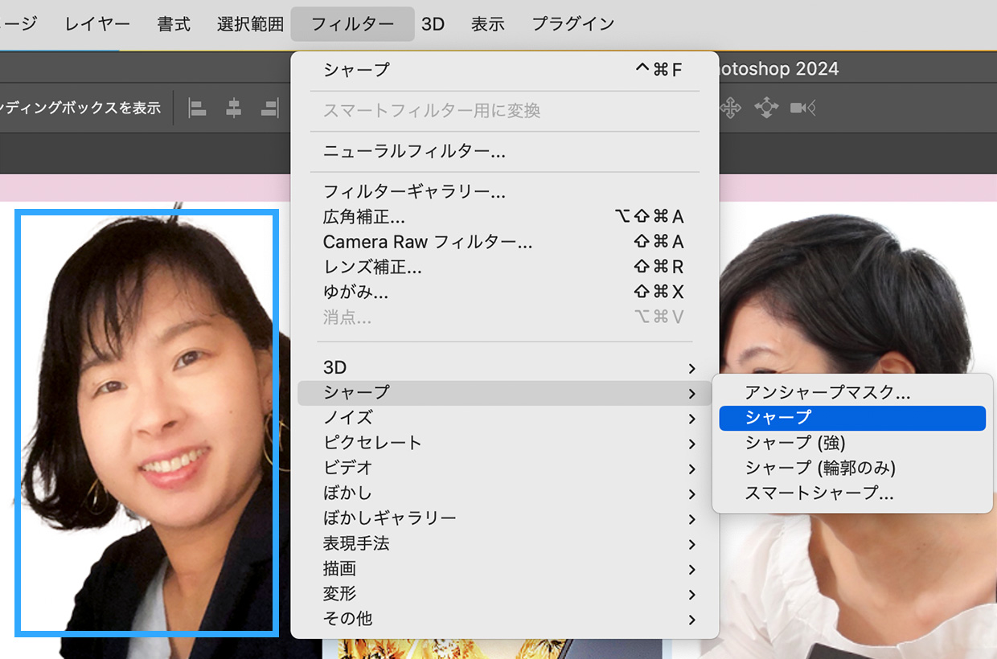The width and height of the screenshot is (997, 659).
Task: Expand the ぼかし submenu
Action: click(504, 493)
